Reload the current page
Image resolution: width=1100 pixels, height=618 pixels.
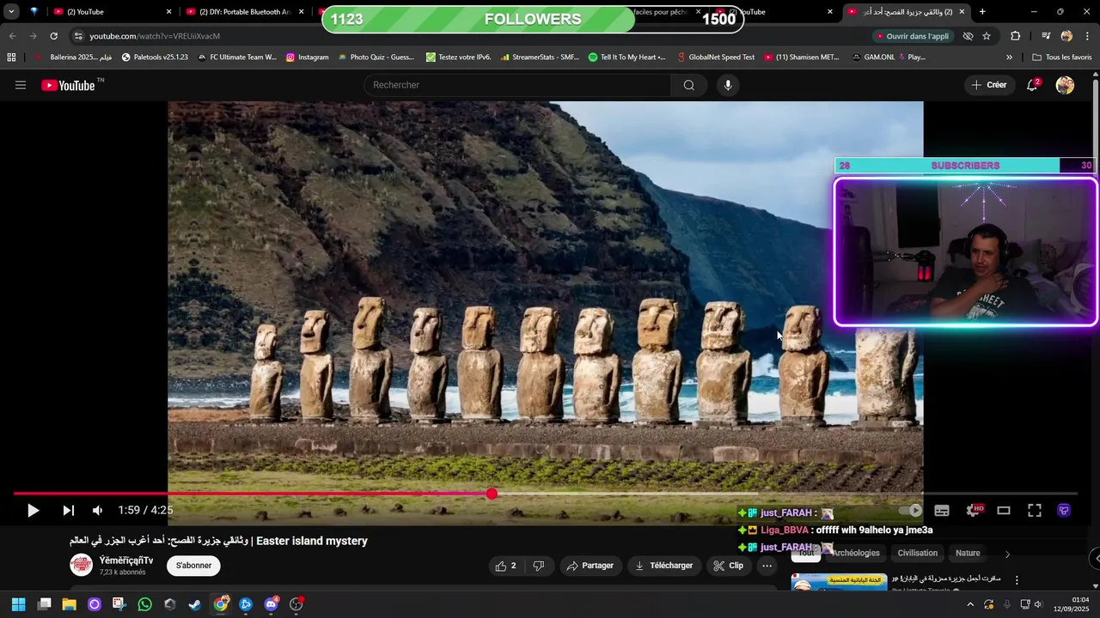pos(53,36)
